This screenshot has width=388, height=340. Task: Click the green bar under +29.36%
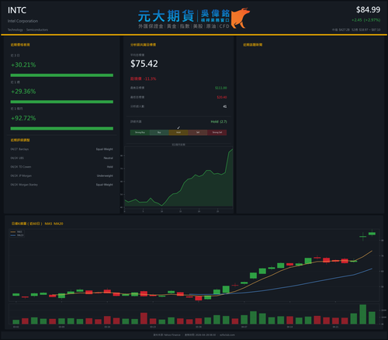point(62,102)
